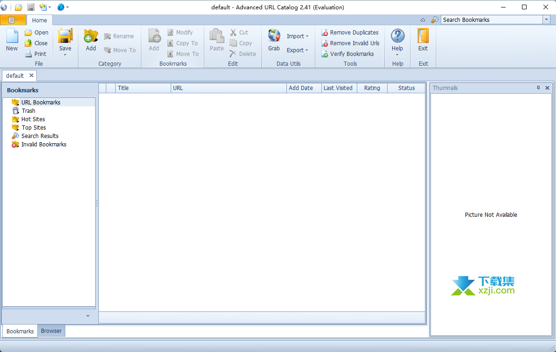Screen dimensions: 556x352
Task: Open the arrow next to the picture icon
Action: click(49, 7)
